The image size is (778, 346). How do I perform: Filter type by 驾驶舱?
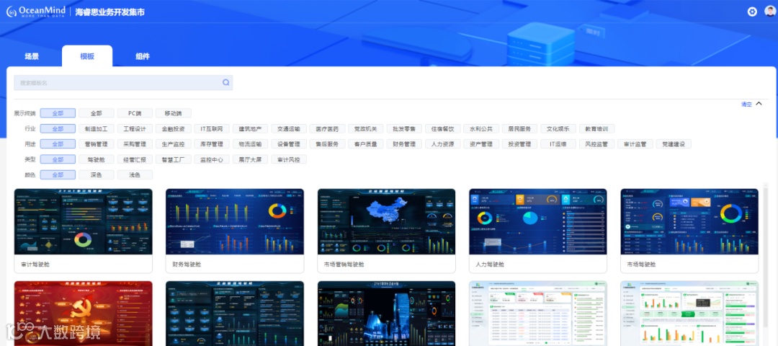(x=97, y=159)
